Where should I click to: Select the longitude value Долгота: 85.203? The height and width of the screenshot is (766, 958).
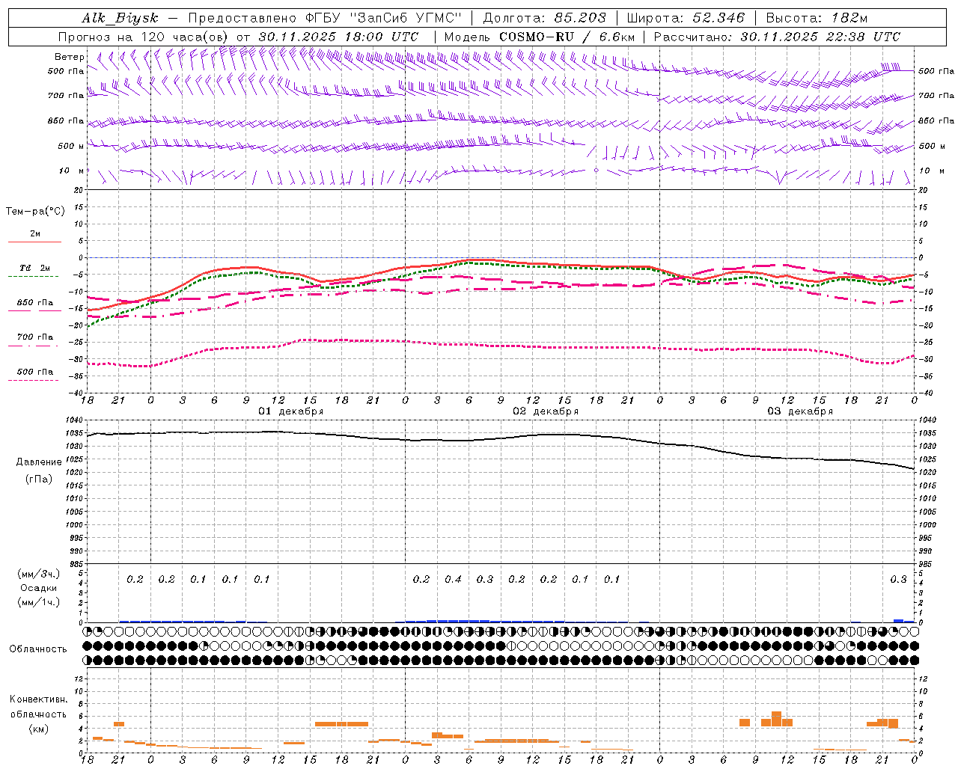click(545, 18)
